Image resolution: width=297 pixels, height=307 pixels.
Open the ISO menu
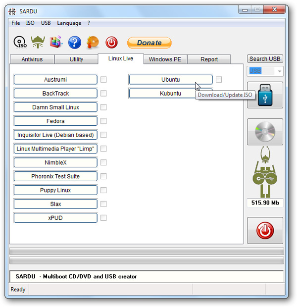tap(30, 23)
